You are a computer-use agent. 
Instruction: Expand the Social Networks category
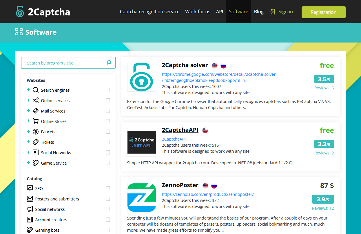pyautogui.click(x=28, y=152)
